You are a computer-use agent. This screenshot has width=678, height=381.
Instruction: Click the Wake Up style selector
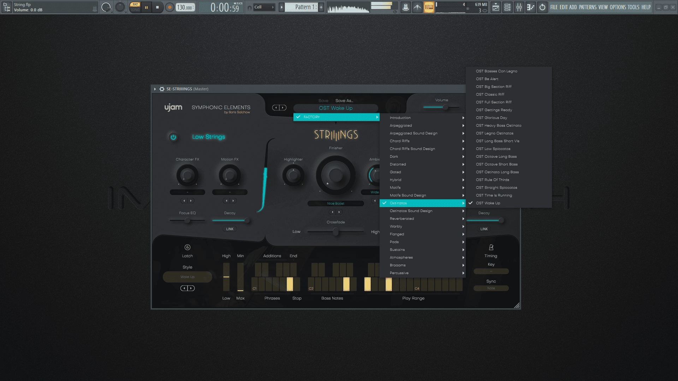click(x=188, y=277)
